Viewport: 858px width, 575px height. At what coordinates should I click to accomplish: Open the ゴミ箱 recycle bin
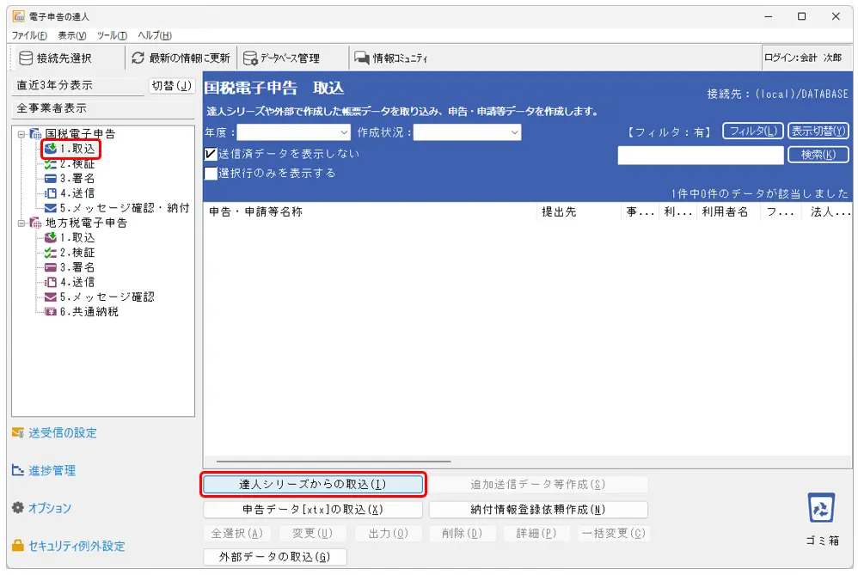pos(821,508)
